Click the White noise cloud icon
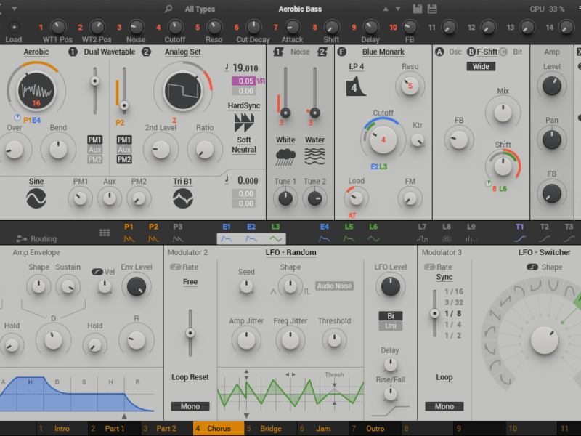The width and height of the screenshot is (581, 436). click(x=285, y=156)
